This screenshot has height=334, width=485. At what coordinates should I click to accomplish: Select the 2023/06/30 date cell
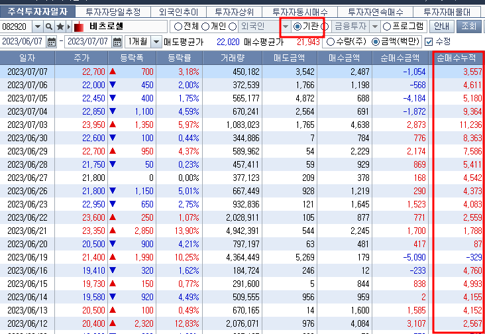tap(27, 139)
